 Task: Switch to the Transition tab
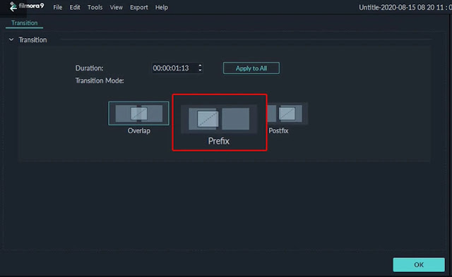pos(24,23)
